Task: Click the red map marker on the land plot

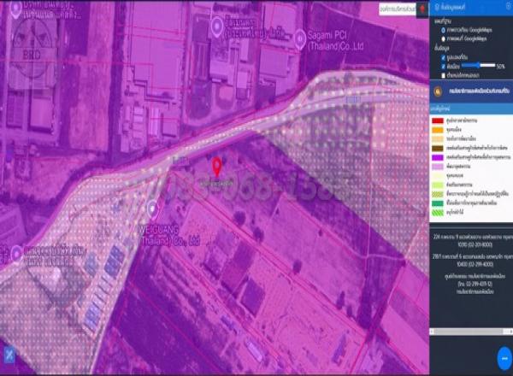Action: [217, 167]
